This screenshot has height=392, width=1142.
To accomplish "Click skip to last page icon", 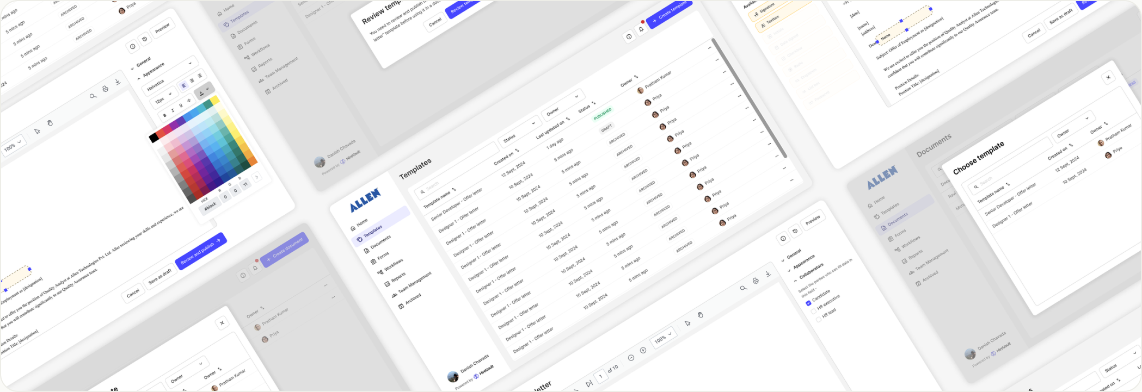I will 588,383.
